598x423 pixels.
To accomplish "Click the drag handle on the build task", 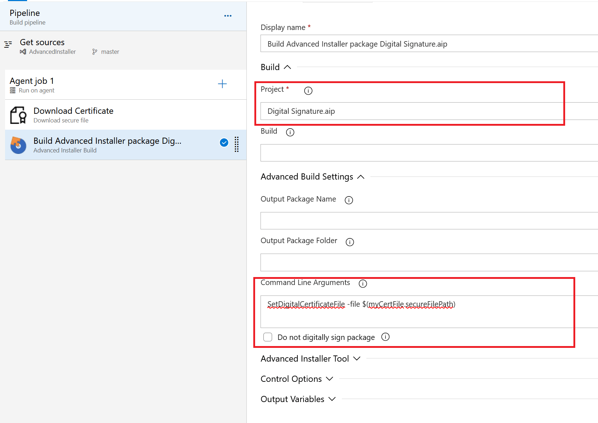I will (x=237, y=144).
